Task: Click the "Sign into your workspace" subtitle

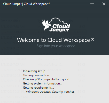Action: (56, 46)
